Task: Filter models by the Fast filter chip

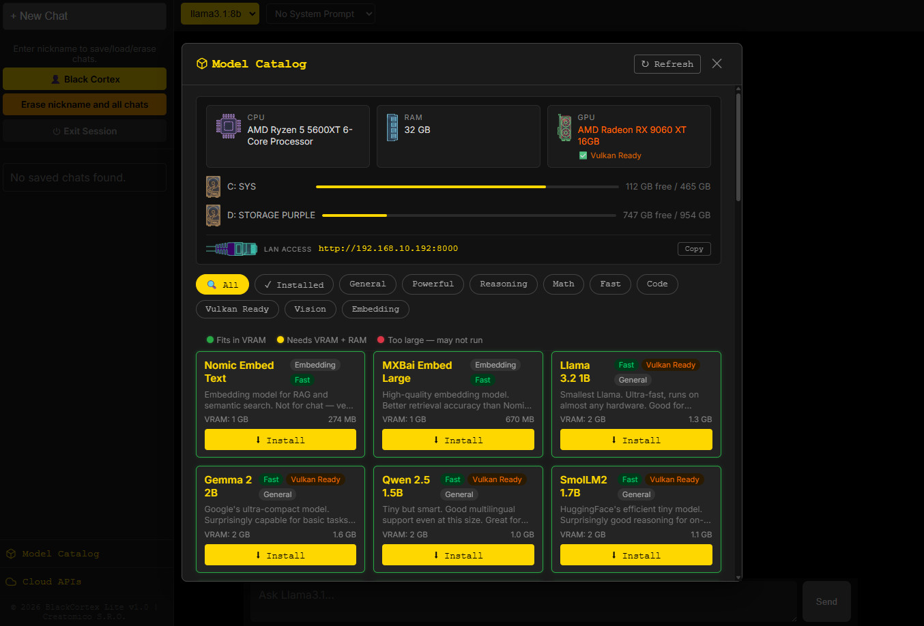Action: (x=611, y=284)
